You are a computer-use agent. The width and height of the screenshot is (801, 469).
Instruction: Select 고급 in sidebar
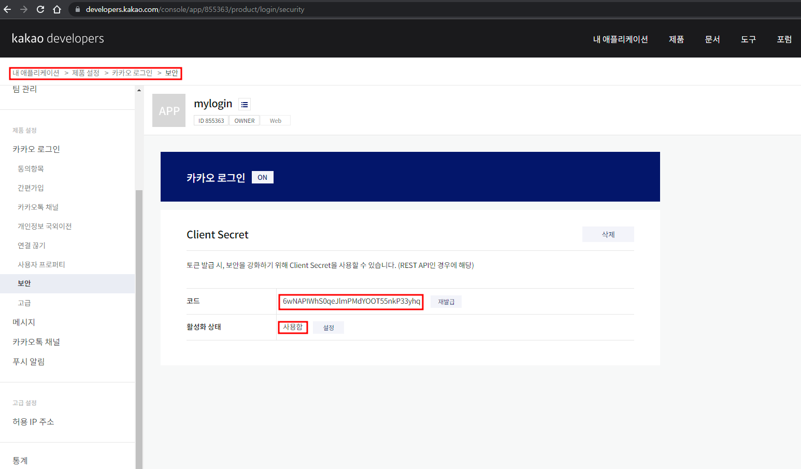pyautogui.click(x=24, y=303)
